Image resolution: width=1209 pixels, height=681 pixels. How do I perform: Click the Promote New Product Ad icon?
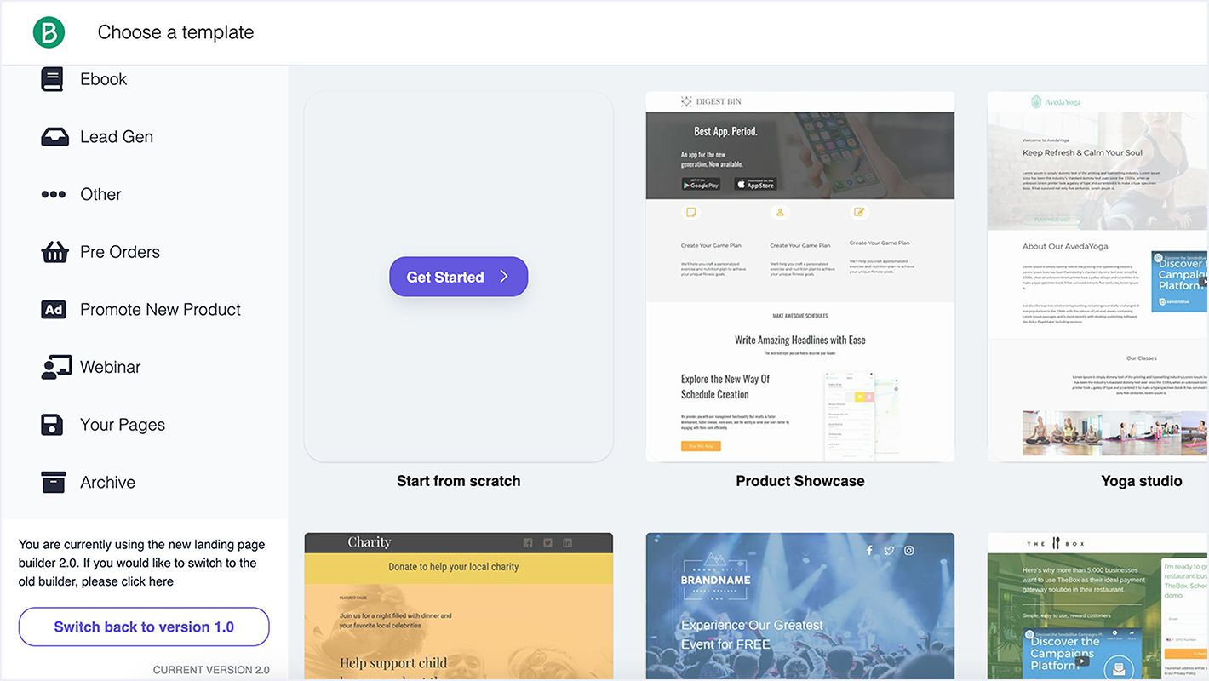point(54,310)
